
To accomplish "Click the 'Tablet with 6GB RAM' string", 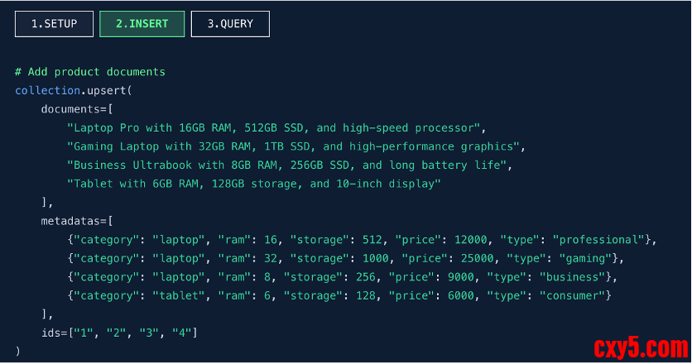I will [x=253, y=184].
